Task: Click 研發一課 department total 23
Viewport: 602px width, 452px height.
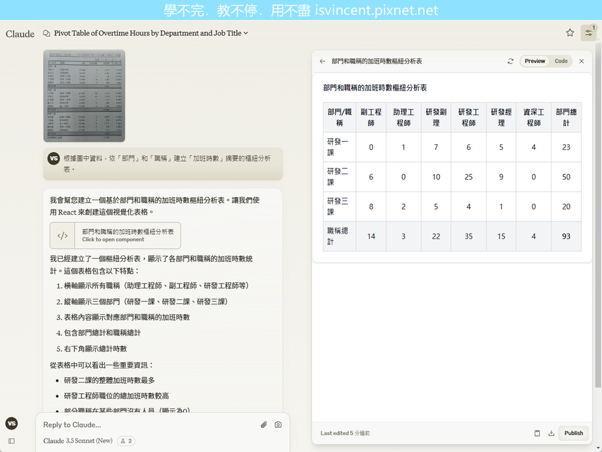Action: click(566, 147)
